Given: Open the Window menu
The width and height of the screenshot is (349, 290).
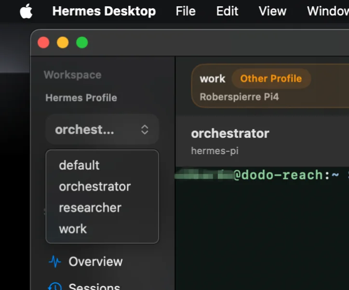Looking at the screenshot, I should pos(328,11).
